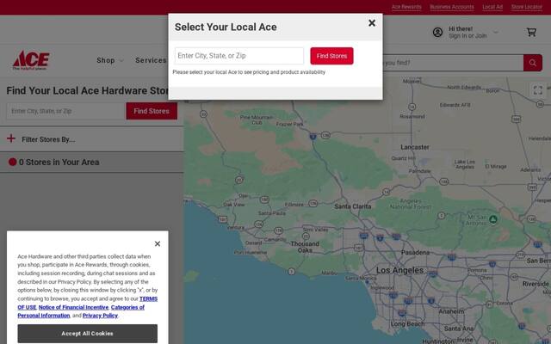Expand the Shop menu
Viewport: 551px width, 344px height.
(110, 60)
